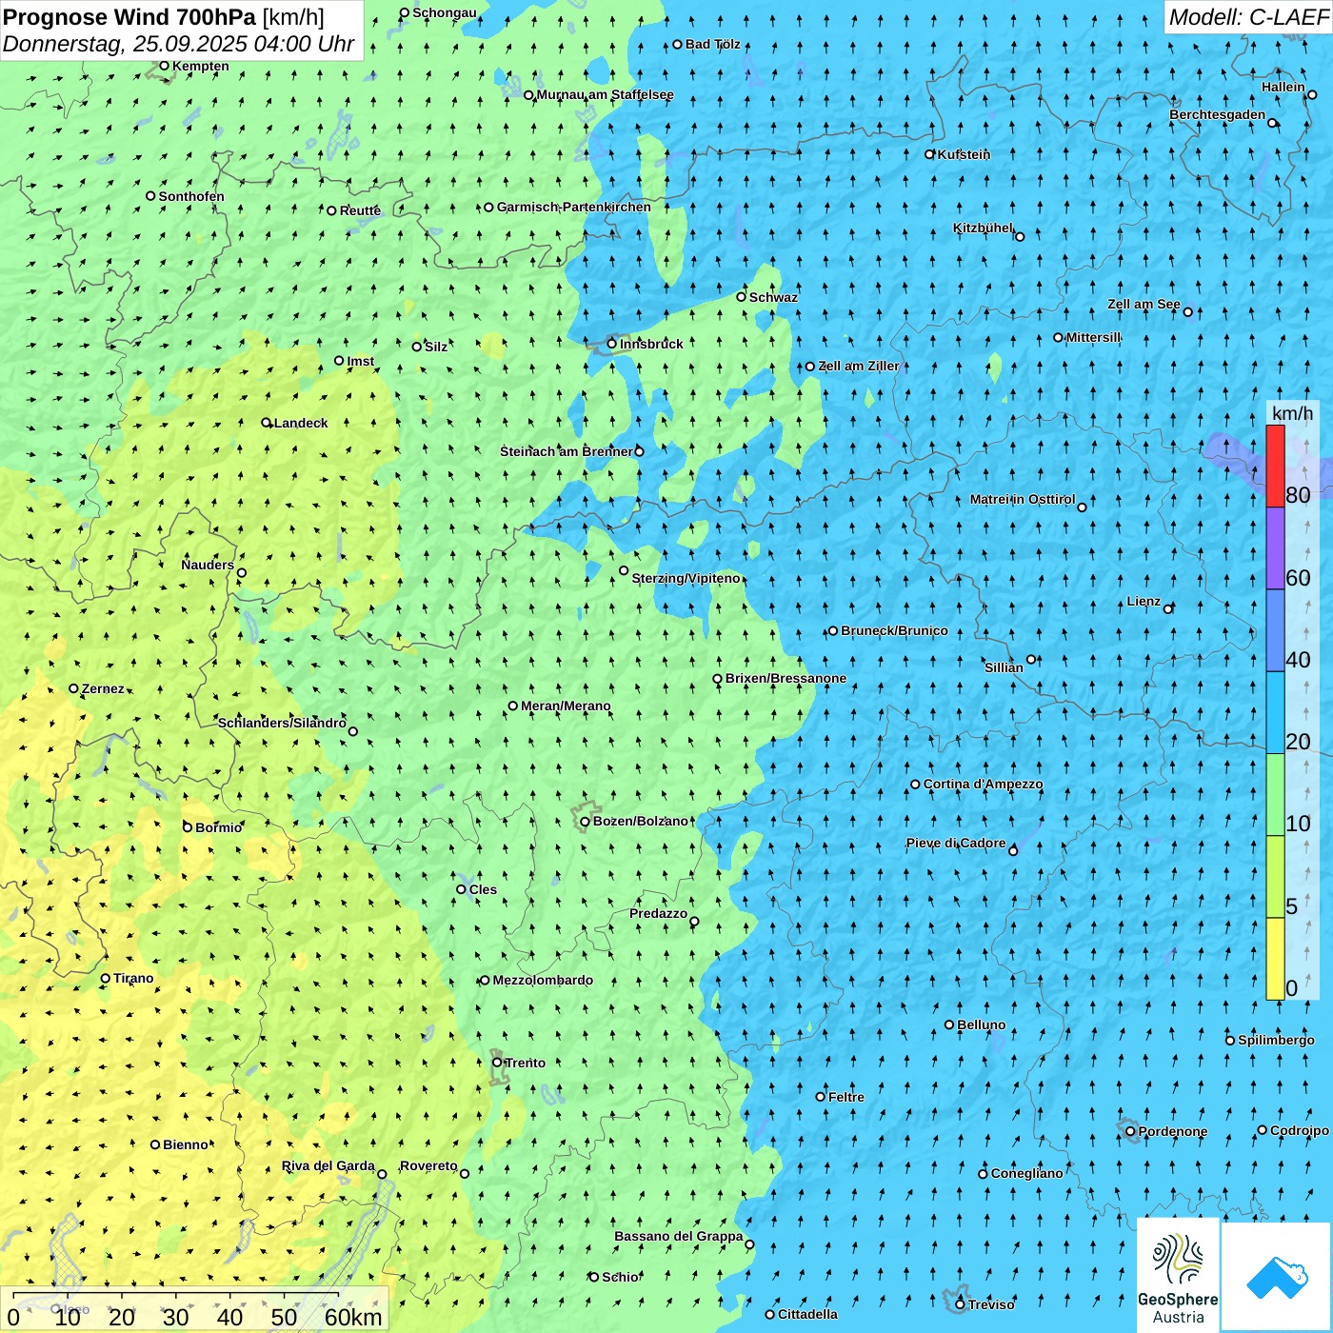
Task: Click the 'Codroipo' label
Action: 1300,1131
